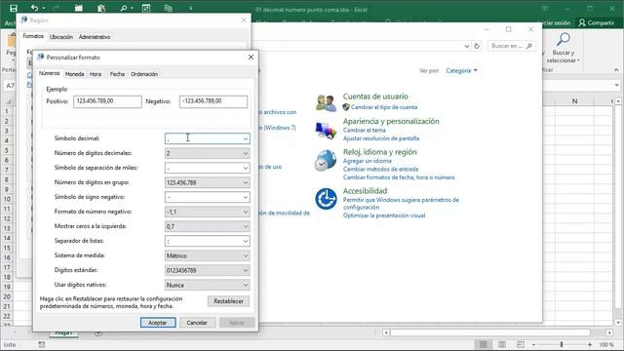Click the Reloj, idioma y región globe icon
The height and width of the screenshot is (351, 624).
click(326, 160)
